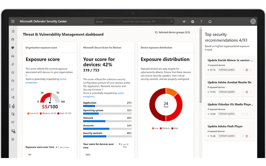This screenshot has width=266, height=166.
Task: Open the user account avatar
Action: pyautogui.click(x=253, y=22)
